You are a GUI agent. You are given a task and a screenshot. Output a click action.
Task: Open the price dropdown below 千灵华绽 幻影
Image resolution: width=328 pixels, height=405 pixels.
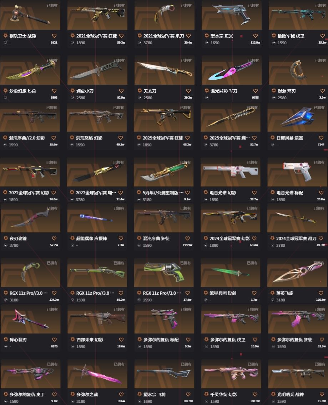(206, 401)
